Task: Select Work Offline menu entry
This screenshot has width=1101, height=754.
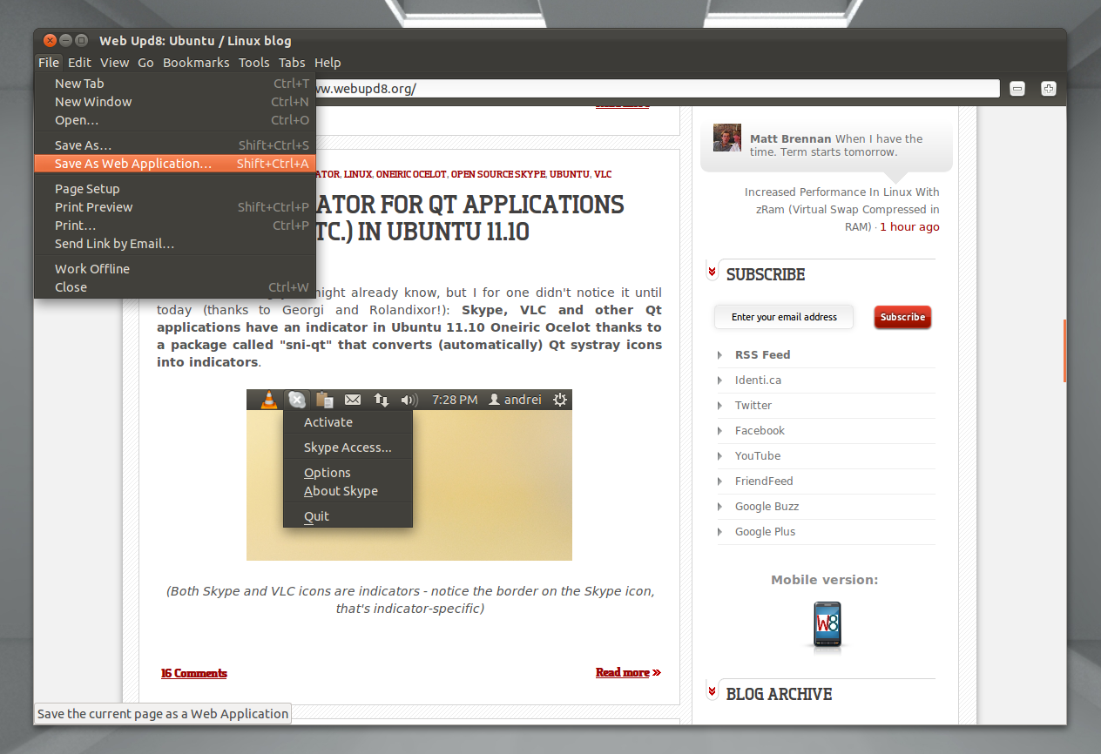Action: pos(174,269)
